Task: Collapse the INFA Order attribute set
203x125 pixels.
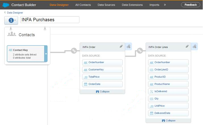Action: click(103, 92)
